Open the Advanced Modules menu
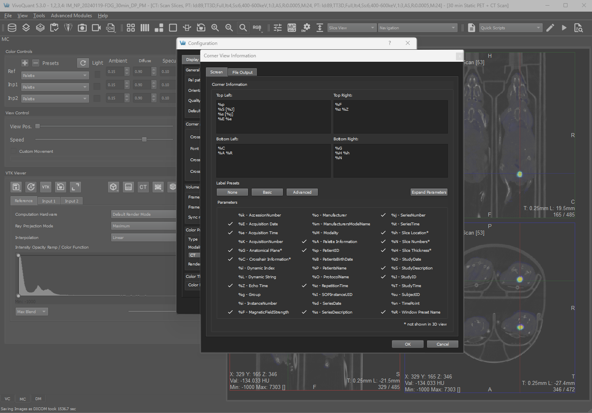The width and height of the screenshot is (592, 413). [x=71, y=16]
